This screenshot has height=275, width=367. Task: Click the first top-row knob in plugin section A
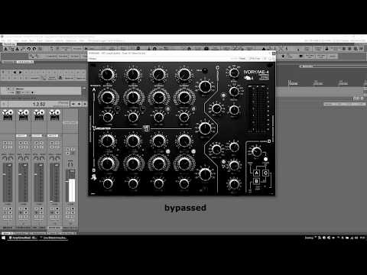[x=107, y=74]
